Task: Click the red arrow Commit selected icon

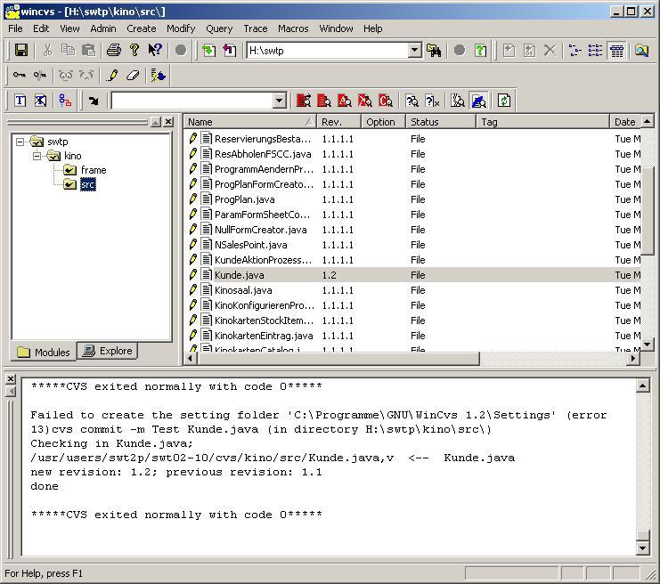Action: [x=230, y=51]
